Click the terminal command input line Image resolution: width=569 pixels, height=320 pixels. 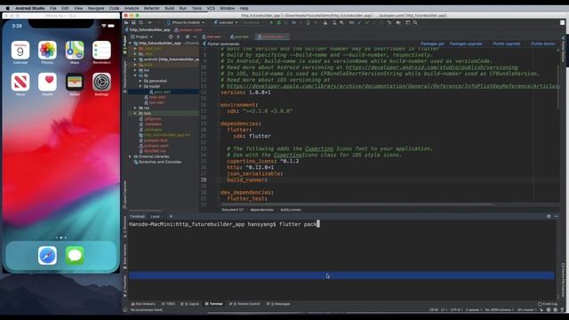point(224,224)
